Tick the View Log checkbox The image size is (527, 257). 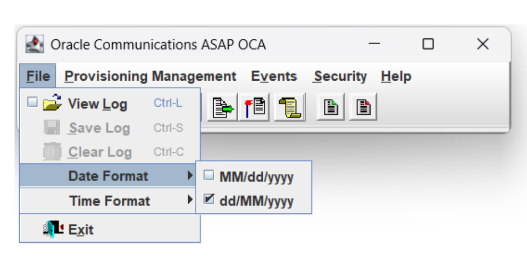(x=32, y=102)
